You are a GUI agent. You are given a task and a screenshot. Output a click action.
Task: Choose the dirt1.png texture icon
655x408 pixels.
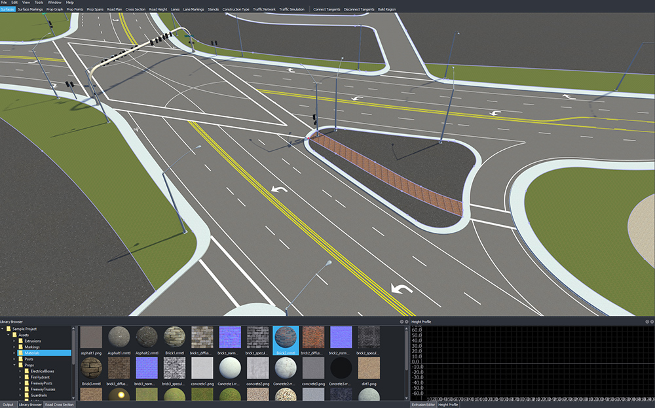click(369, 368)
